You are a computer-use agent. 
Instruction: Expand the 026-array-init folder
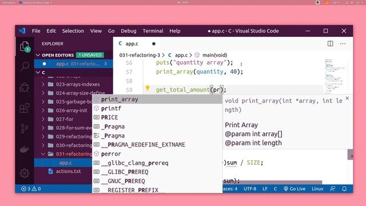pyautogui.click(x=43, y=110)
